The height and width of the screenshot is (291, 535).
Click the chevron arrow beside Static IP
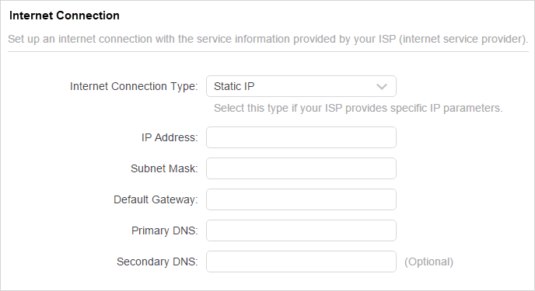pos(382,87)
